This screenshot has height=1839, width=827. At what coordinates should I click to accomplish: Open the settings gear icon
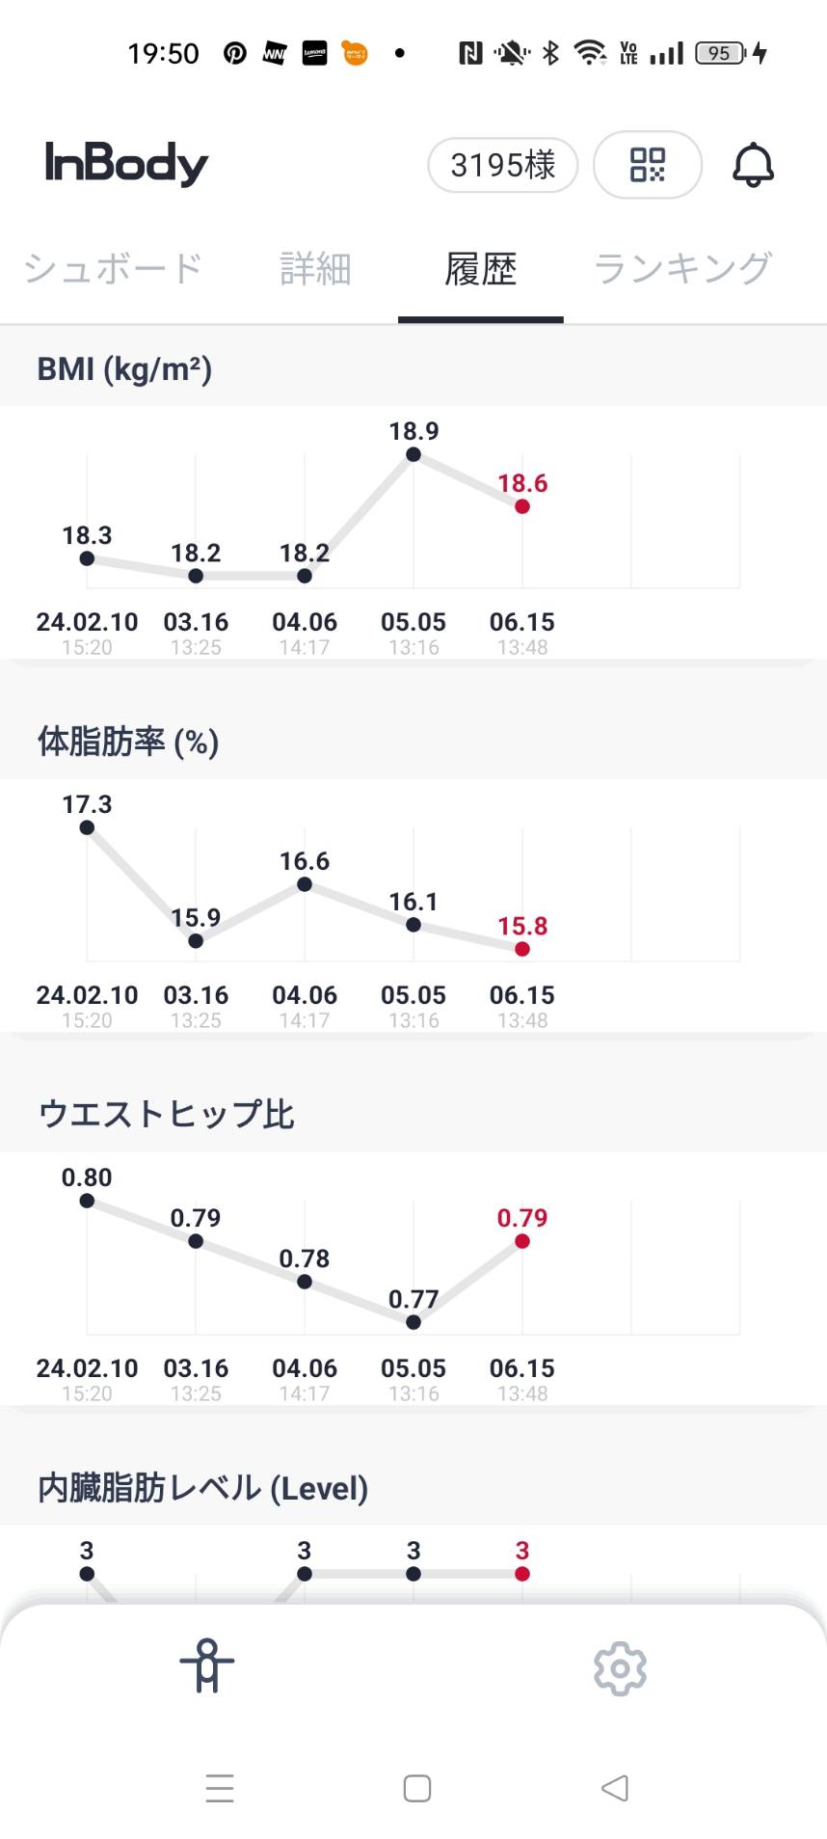(620, 1667)
